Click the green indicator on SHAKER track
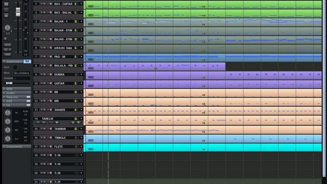Viewport: 327px width, 184px height. click(76, 110)
